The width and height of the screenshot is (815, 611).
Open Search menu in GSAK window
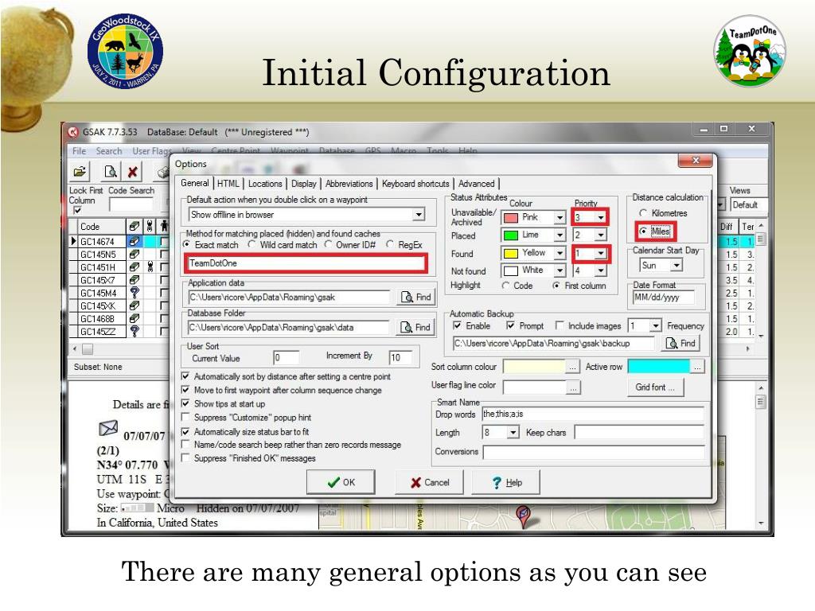[108, 150]
